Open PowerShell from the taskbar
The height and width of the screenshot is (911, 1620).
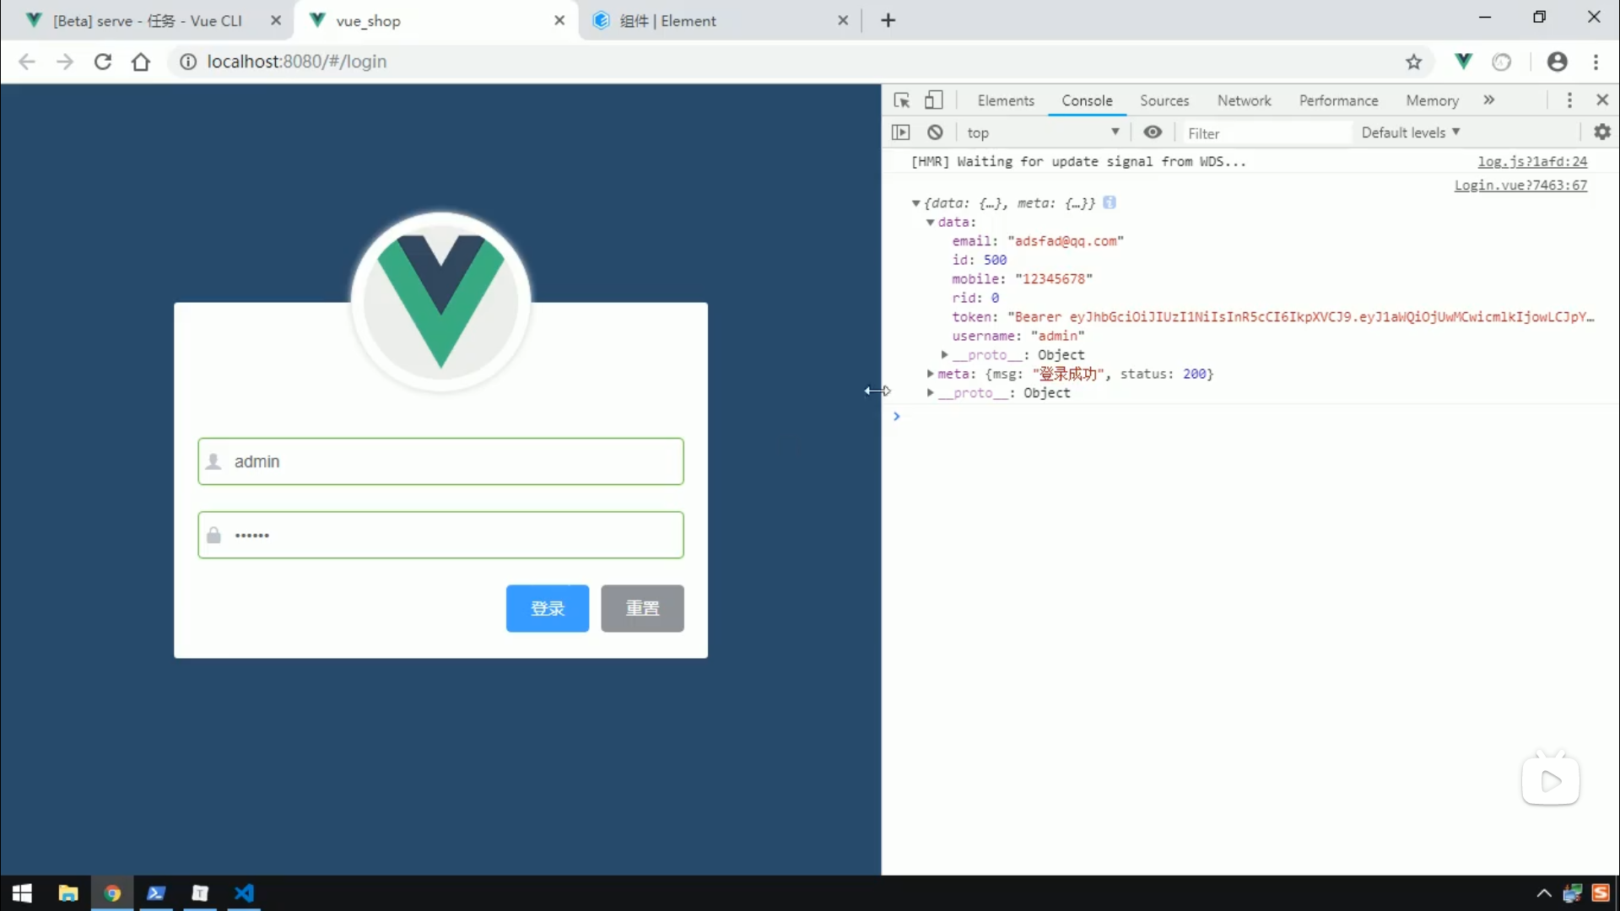(156, 893)
